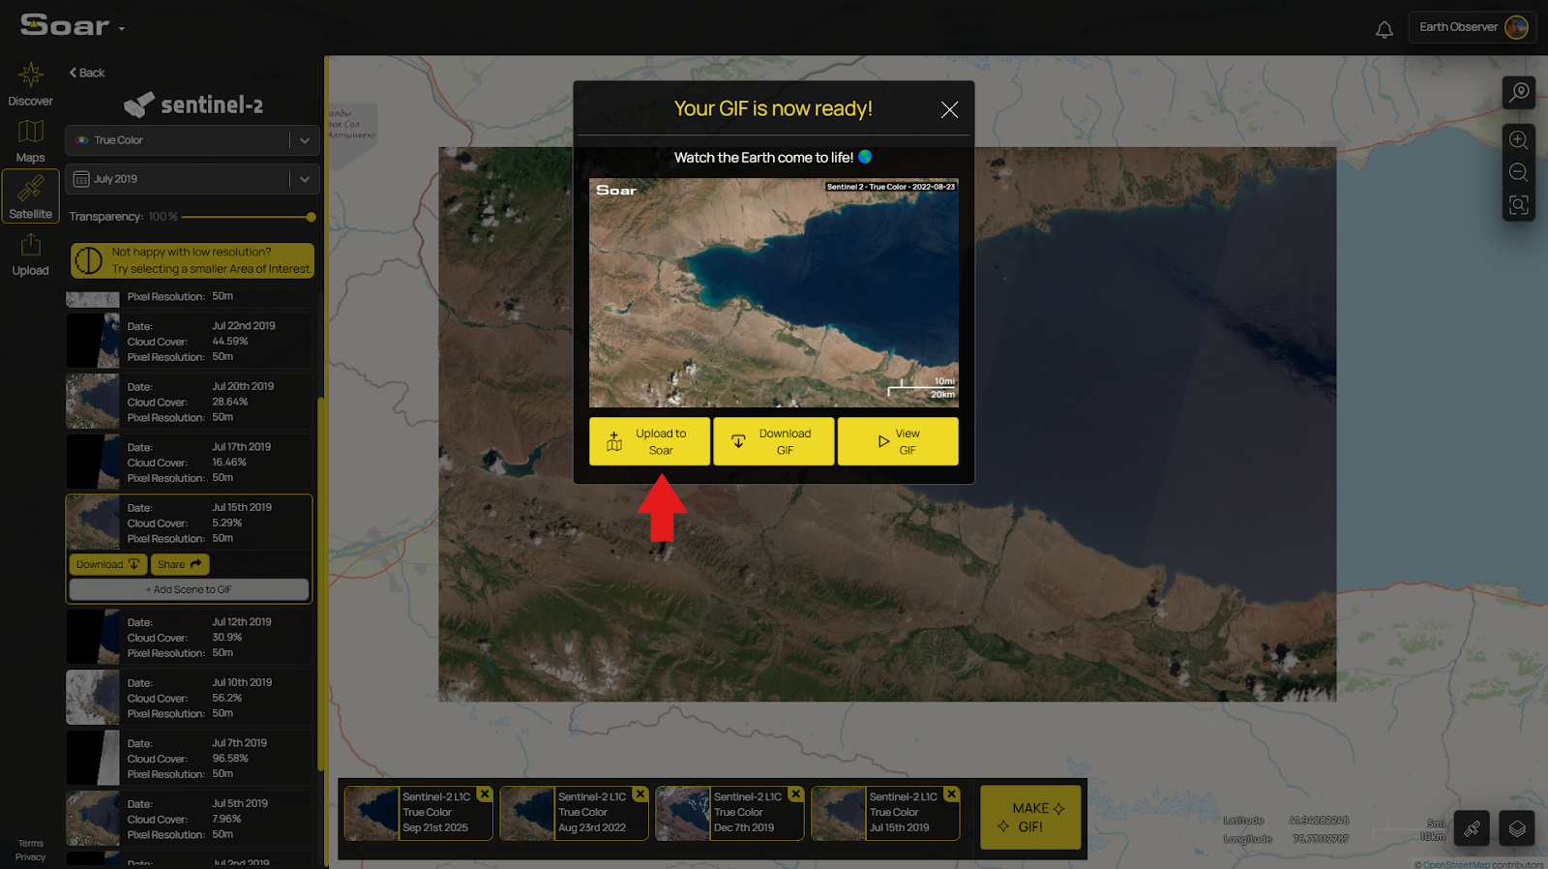Select Dec 7th 2019 GIF frame card

(x=729, y=813)
